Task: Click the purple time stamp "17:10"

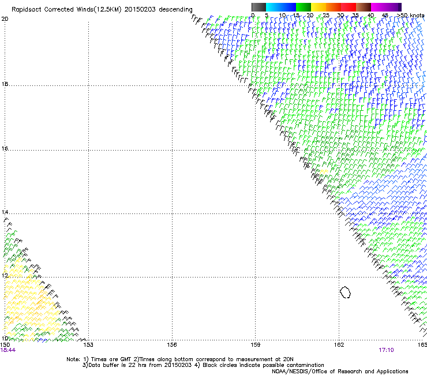Action: click(386, 350)
